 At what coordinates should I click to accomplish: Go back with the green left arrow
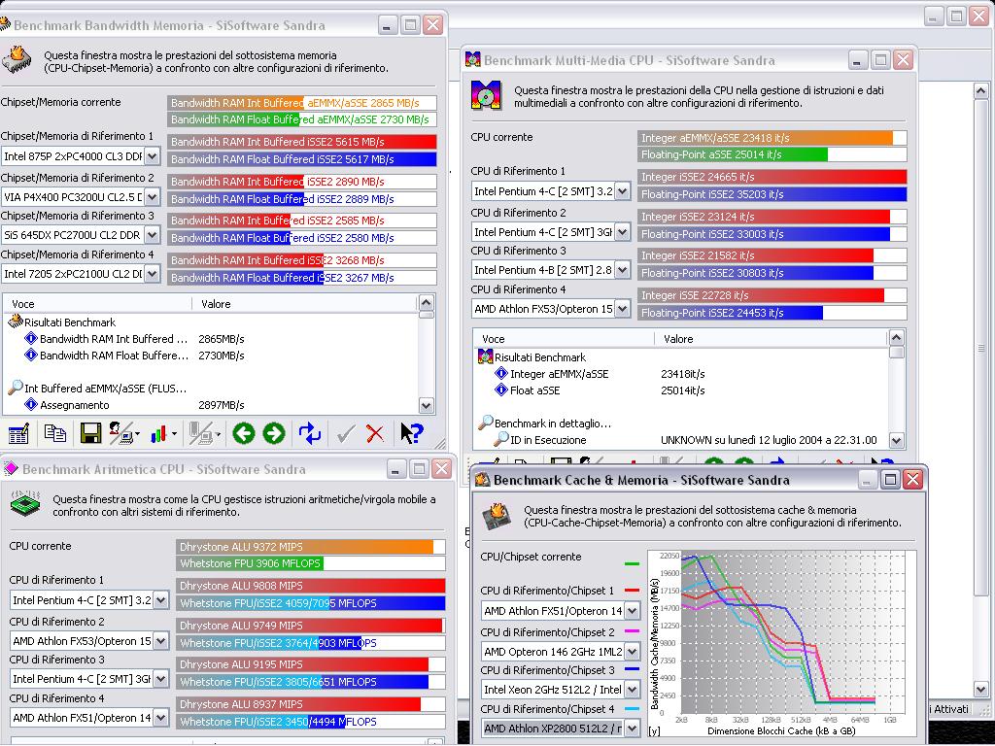tap(244, 433)
